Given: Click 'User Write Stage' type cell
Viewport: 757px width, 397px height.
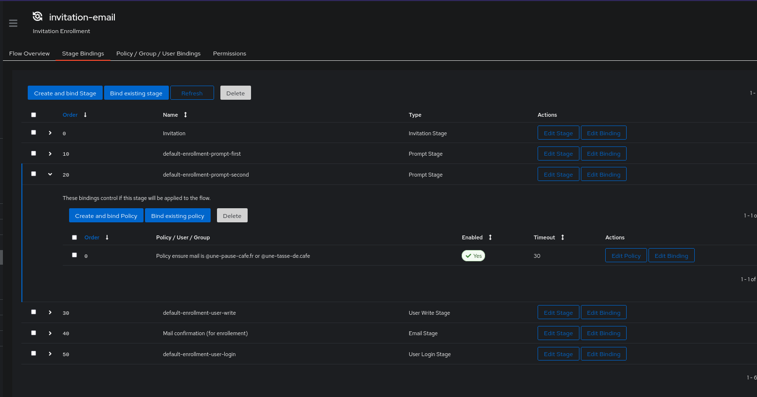Looking at the screenshot, I should pyautogui.click(x=429, y=313).
